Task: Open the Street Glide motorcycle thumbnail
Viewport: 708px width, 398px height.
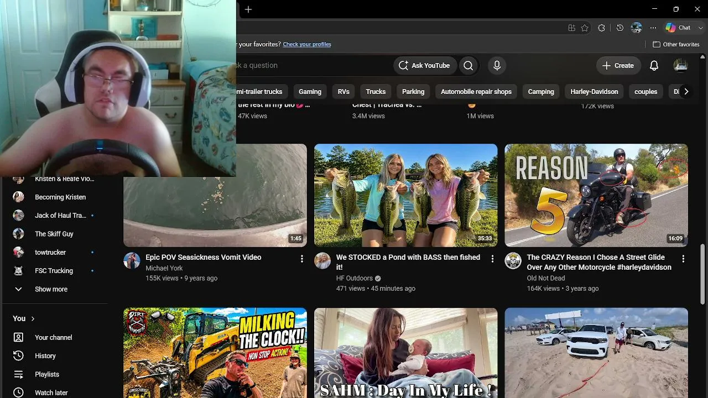Action: (596, 195)
